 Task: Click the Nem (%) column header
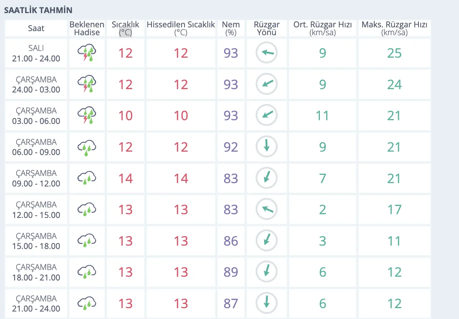[x=231, y=28]
